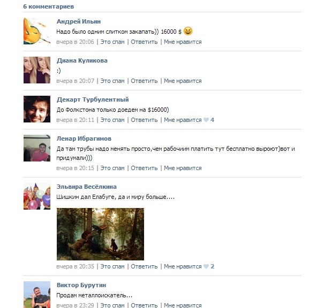Open Ленар Ибрагимов's avatar photo
Image resolution: width=316 pixels, height=308 pixels.
37,148
